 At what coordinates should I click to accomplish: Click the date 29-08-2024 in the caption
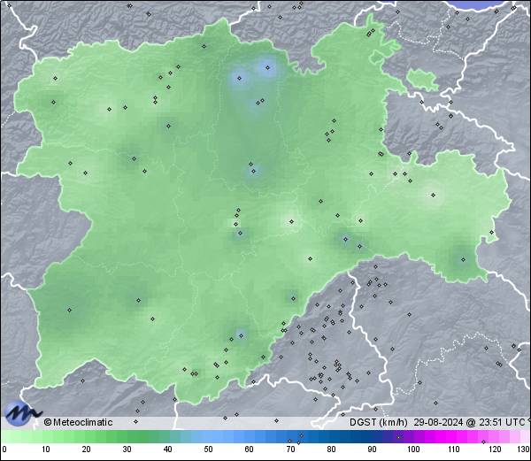point(438,422)
